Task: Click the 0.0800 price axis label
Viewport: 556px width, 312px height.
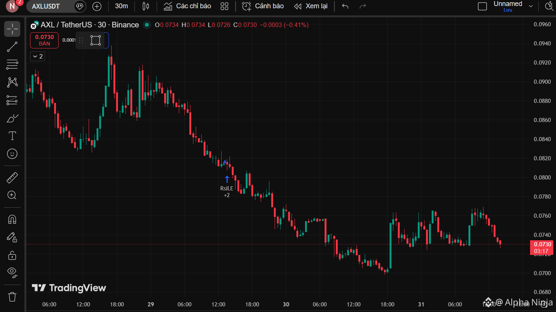Action: click(542, 178)
